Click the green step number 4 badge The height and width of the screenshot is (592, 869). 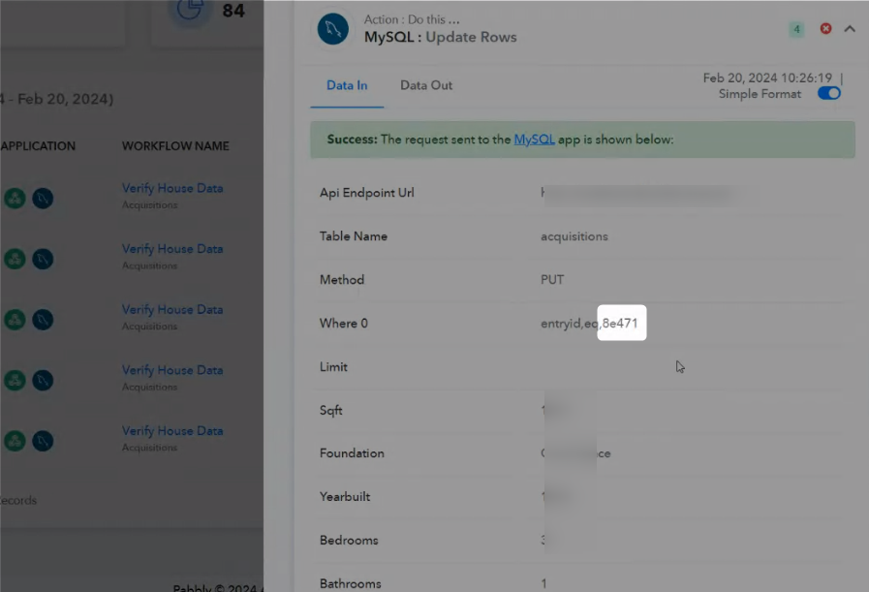coord(796,29)
